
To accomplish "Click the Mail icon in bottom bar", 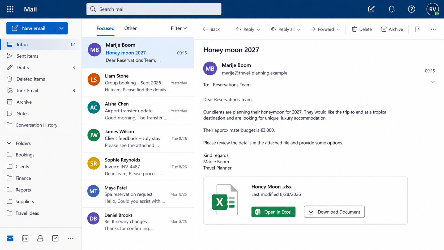I will pyautogui.click(x=10, y=238).
